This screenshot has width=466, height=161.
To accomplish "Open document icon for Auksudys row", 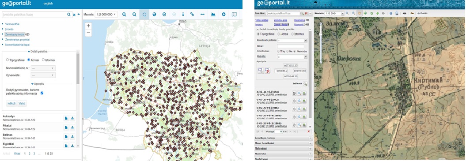I will (66, 119).
